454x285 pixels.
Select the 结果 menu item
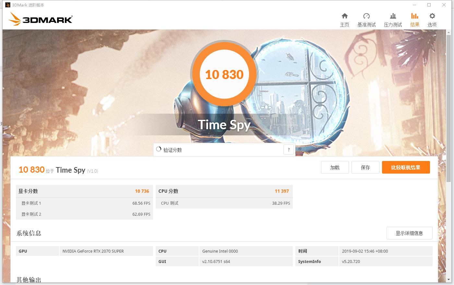click(x=414, y=24)
